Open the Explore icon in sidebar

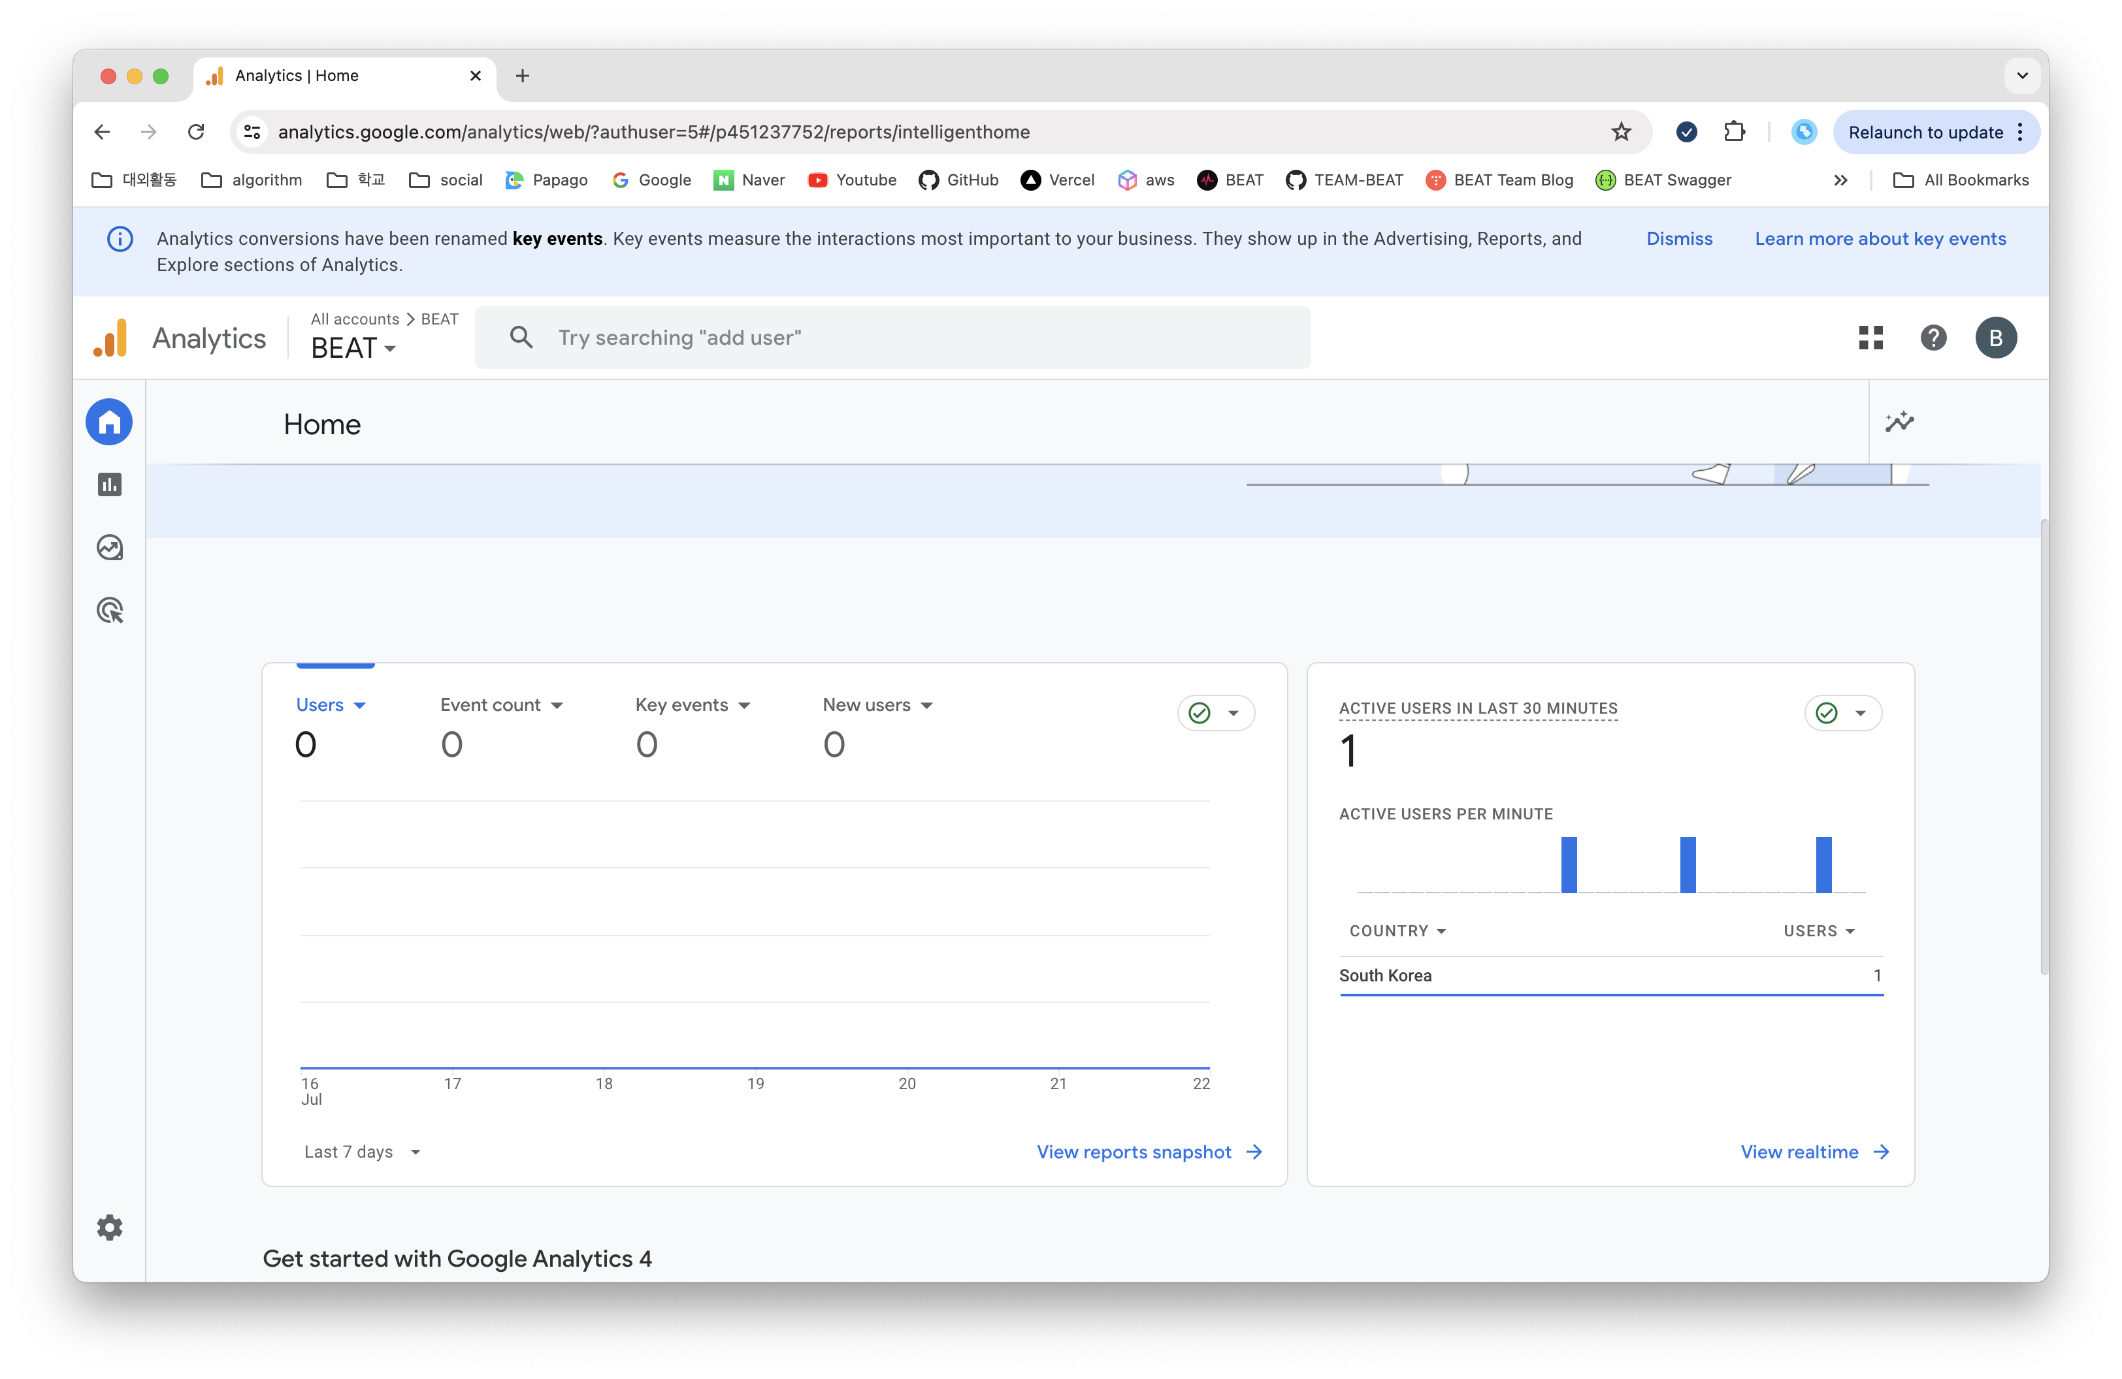click(110, 547)
